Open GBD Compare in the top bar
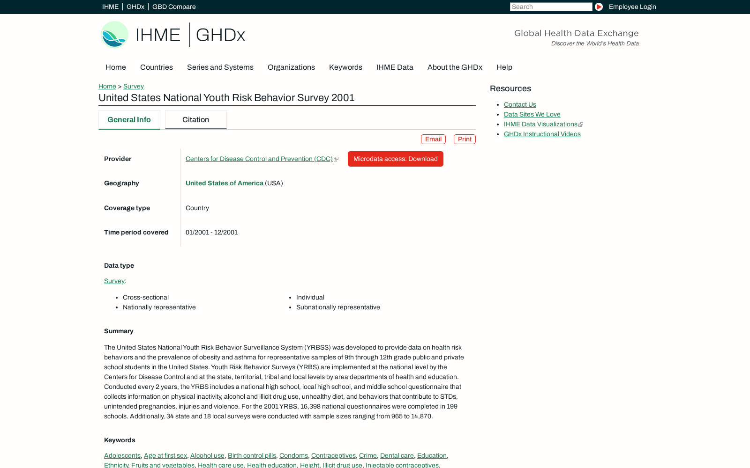Image resolution: width=750 pixels, height=468 pixels. coord(174,7)
